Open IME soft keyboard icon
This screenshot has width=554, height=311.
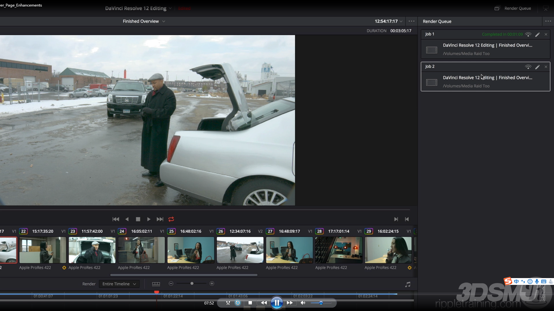pyautogui.click(x=543, y=281)
